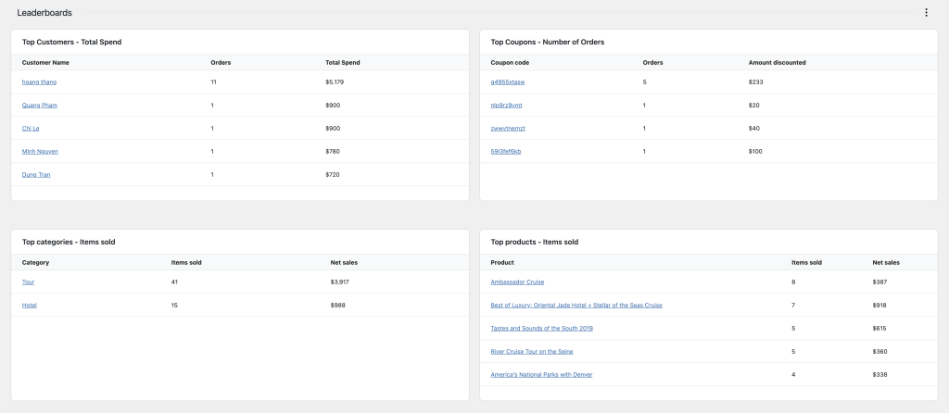Open Best of Luxury Oriental Jade Hotel product
The width and height of the screenshot is (949, 413).
pyautogui.click(x=576, y=305)
